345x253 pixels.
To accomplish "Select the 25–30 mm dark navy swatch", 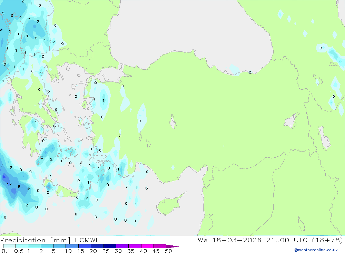I will click(x=110, y=246).
